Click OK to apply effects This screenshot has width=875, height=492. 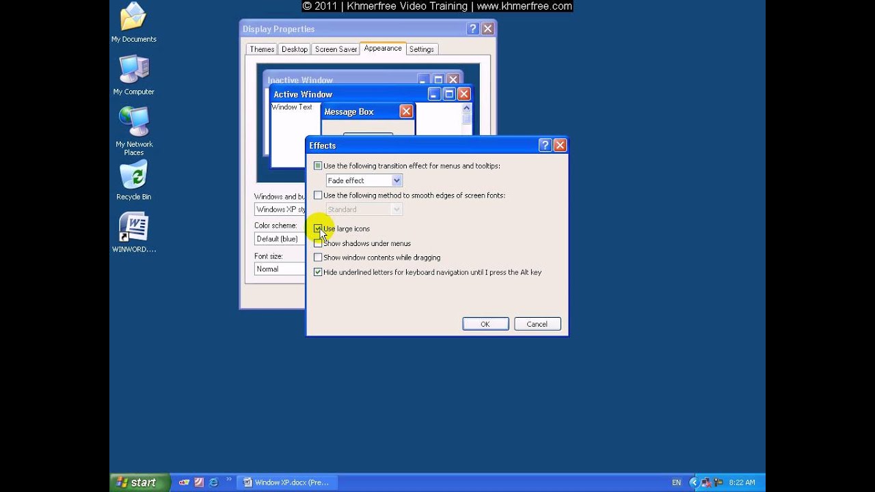485,323
